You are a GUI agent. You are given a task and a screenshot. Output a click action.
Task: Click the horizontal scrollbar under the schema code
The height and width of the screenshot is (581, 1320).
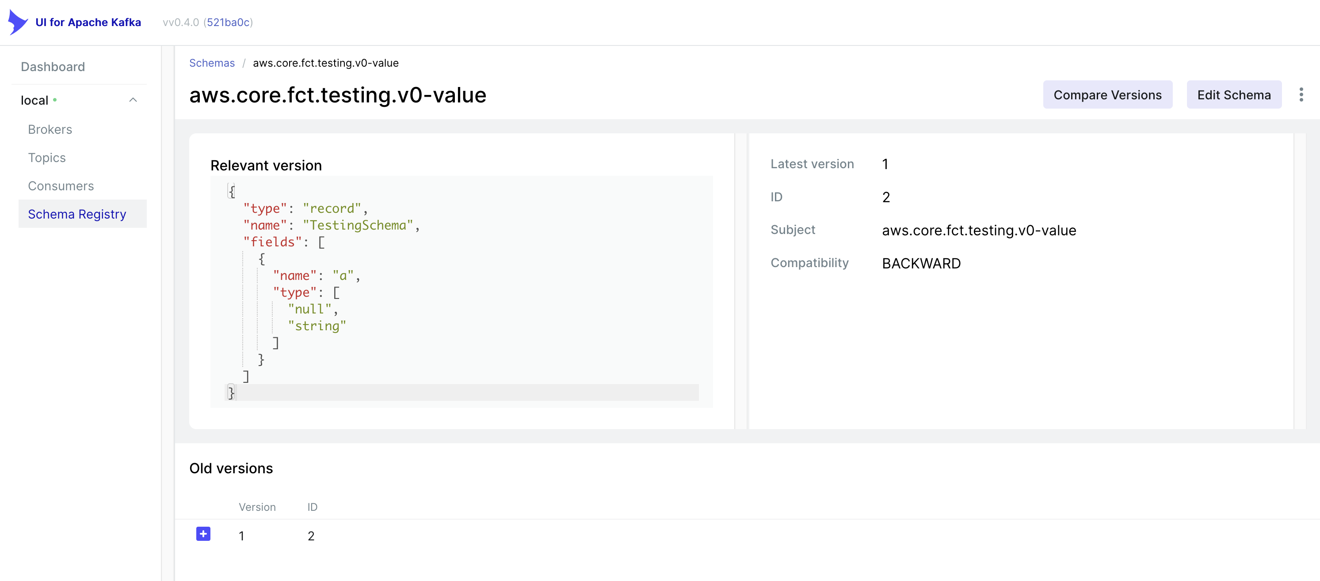point(461,393)
